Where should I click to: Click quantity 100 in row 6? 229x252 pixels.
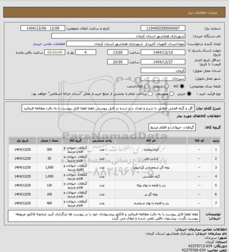pyautogui.click(x=49, y=194)
